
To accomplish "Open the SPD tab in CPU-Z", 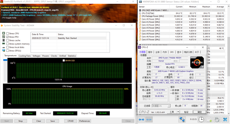I will click(x=172, y=52).
